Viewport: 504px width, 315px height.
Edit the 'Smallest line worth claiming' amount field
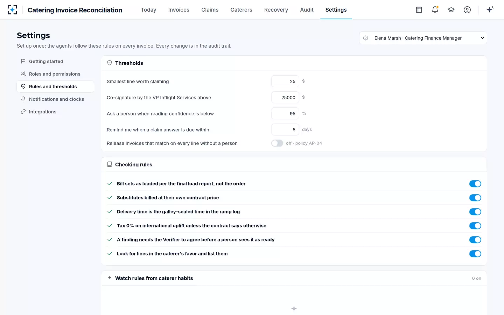pos(285,81)
